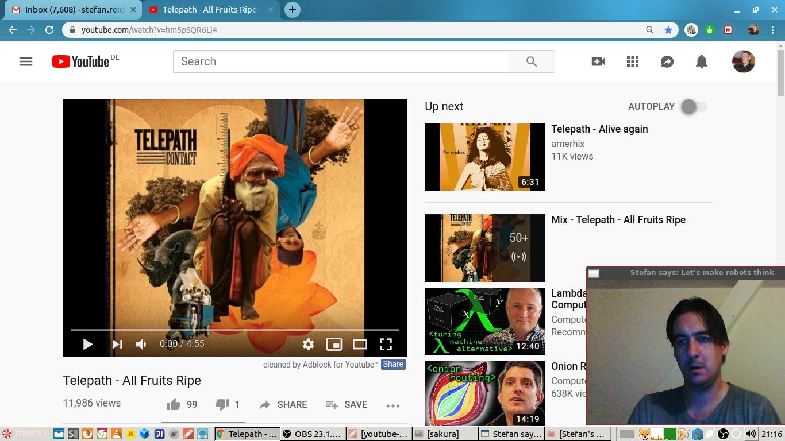
Task: Like the video with thumbs up
Action: click(174, 405)
